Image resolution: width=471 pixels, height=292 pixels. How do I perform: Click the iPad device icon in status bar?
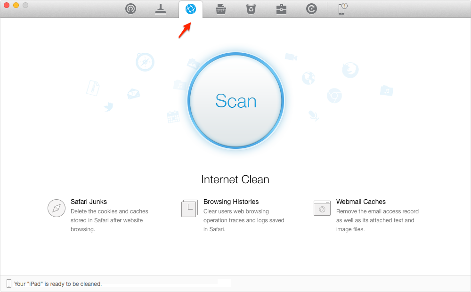[x=9, y=284]
